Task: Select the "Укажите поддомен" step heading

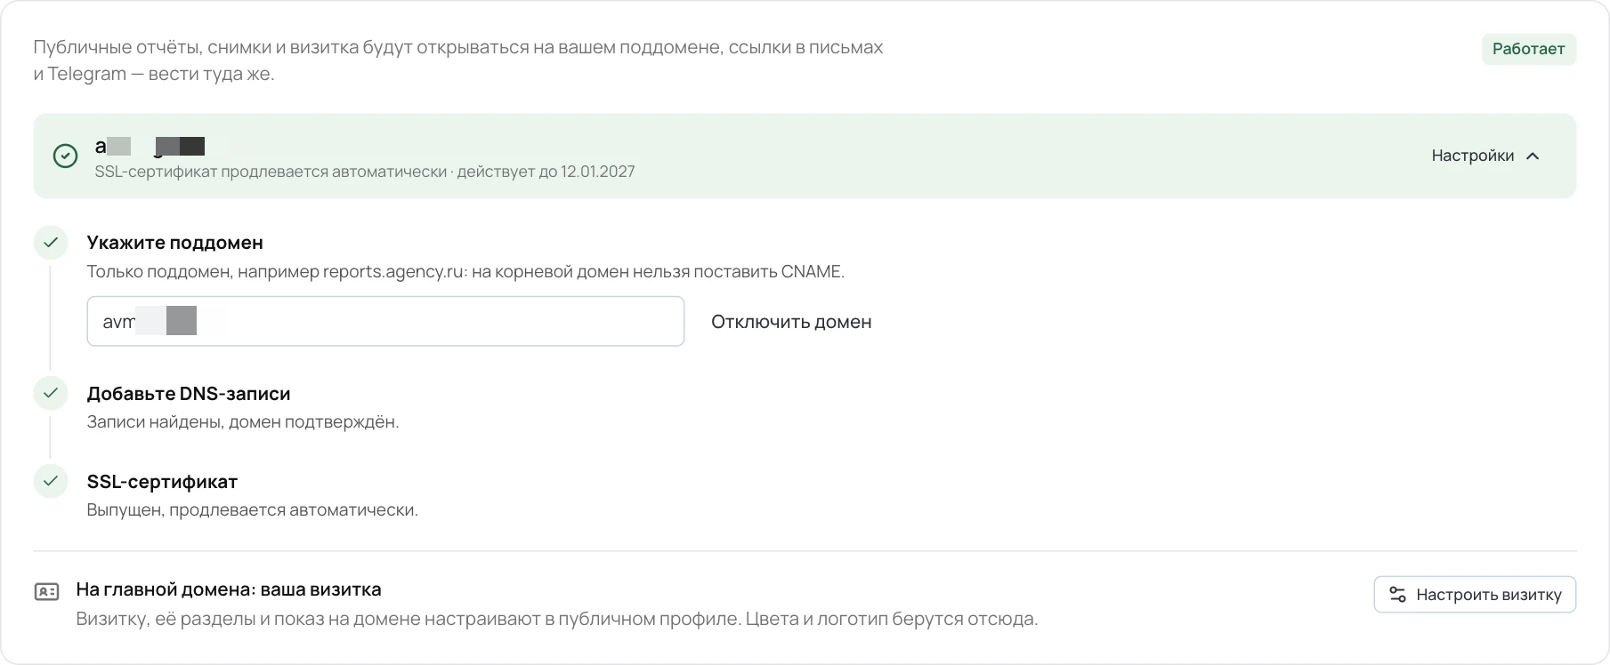Action: tap(174, 243)
